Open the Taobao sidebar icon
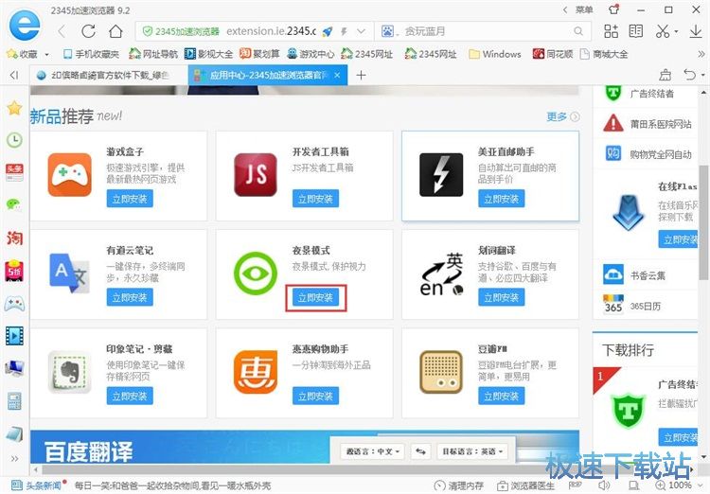The height and width of the screenshot is (494, 710). pos(14,238)
